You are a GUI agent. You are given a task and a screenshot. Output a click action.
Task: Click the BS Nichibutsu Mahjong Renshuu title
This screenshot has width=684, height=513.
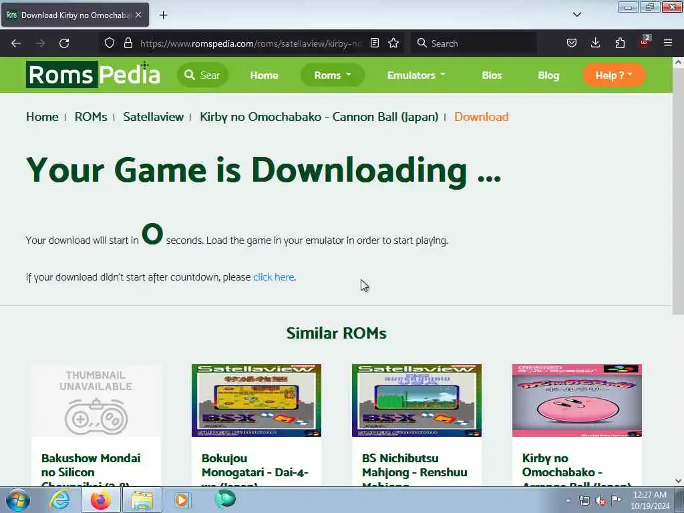[414, 471]
